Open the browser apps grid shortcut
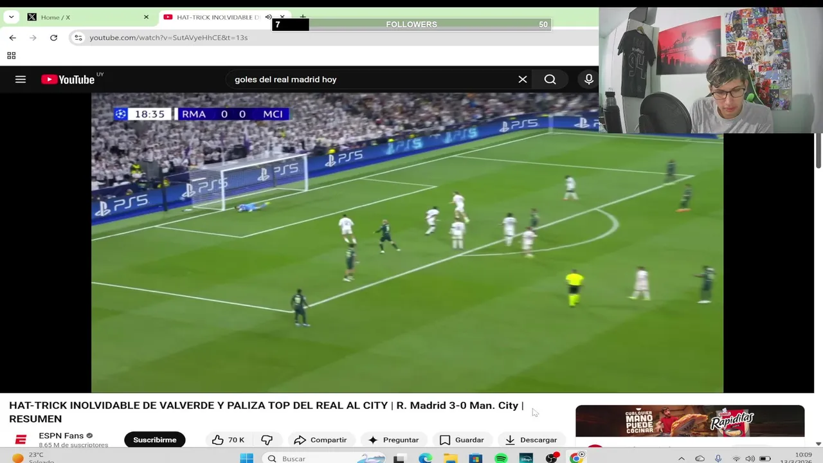Viewport: 823px width, 463px height. coord(12,56)
